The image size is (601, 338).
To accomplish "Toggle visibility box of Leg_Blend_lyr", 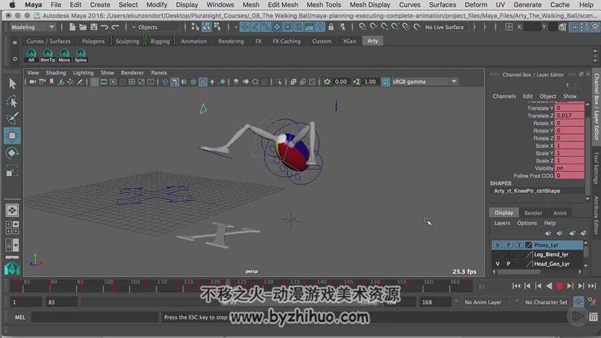I will click(497, 255).
